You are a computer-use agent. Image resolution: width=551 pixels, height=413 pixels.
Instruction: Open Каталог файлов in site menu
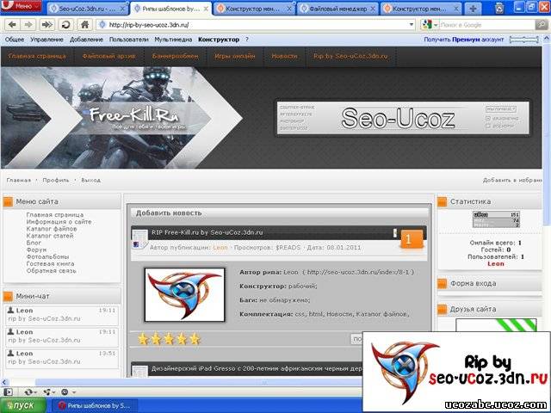coord(52,229)
